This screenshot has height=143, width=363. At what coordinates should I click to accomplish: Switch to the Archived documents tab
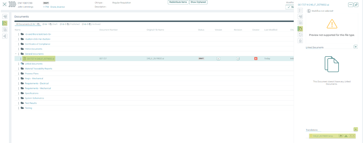pos(91,24)
